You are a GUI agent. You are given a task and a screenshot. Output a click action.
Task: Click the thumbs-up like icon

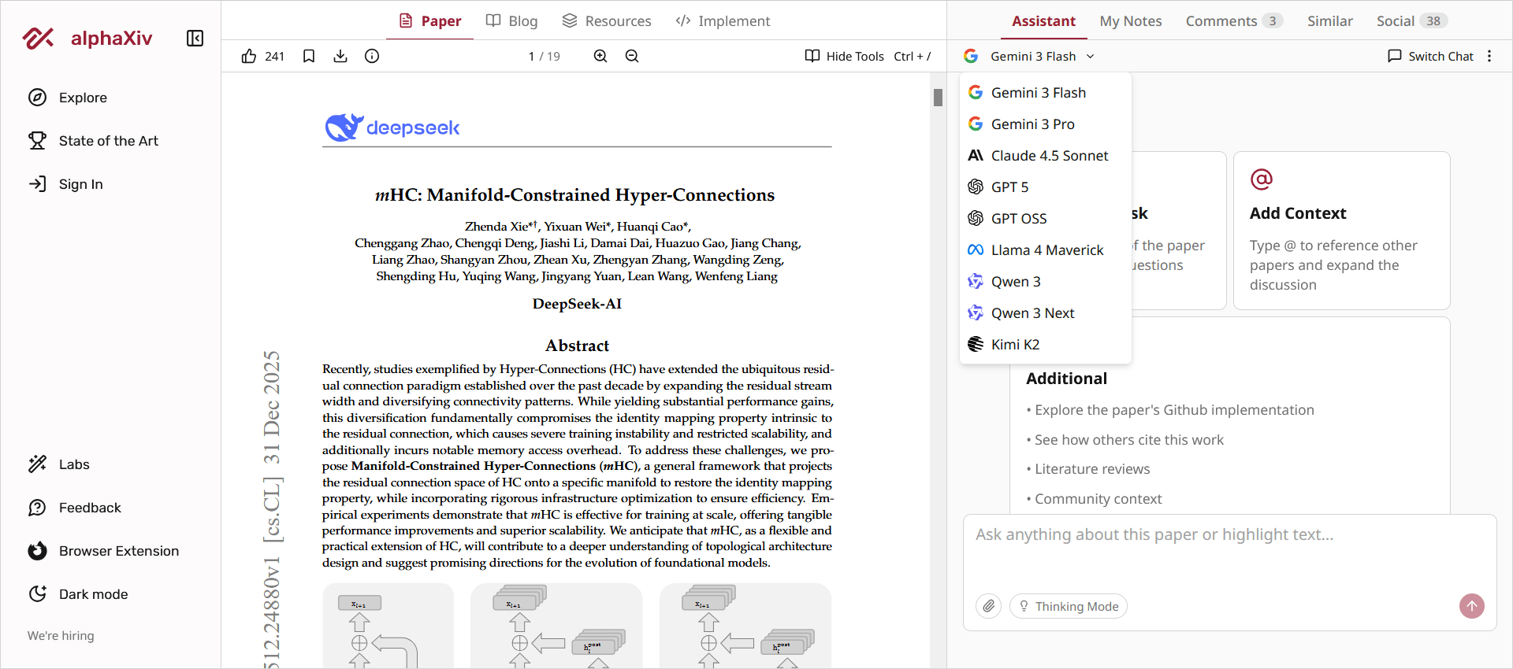(249, 56)
